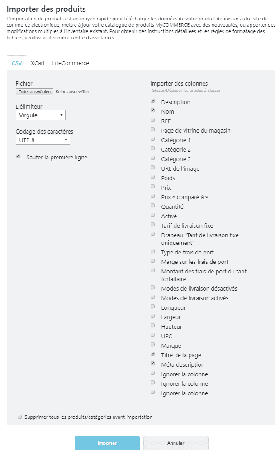
Task: Click the Importer button
Action: point(107,443)
